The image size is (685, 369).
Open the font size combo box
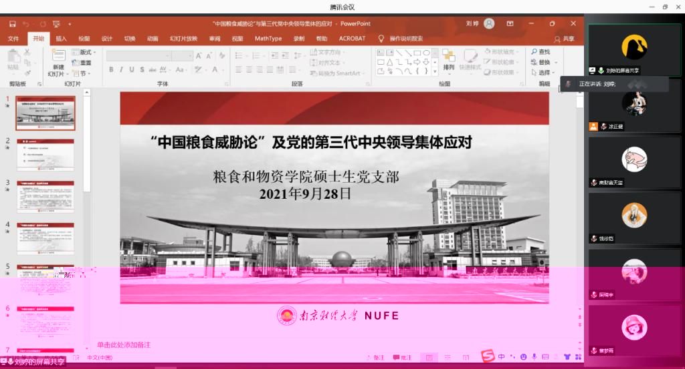click(182, 56)
